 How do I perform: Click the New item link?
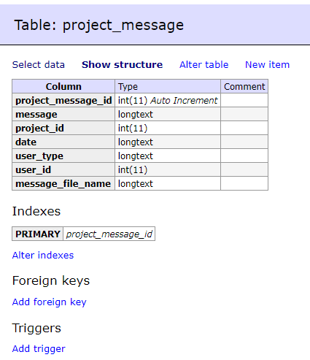[267, 65]
